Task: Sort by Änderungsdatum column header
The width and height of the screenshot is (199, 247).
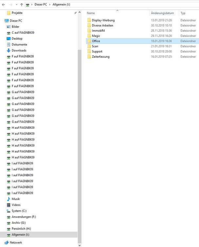Action: [x=162, y=13]
